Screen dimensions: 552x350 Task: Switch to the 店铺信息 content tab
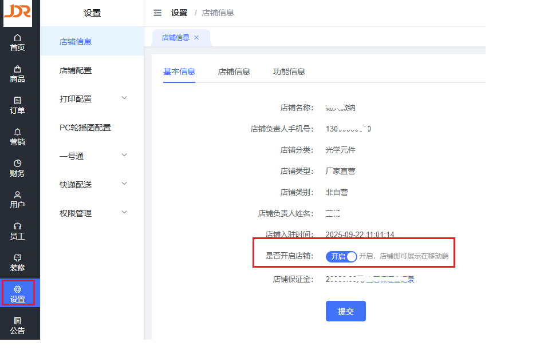pos(234,71)
